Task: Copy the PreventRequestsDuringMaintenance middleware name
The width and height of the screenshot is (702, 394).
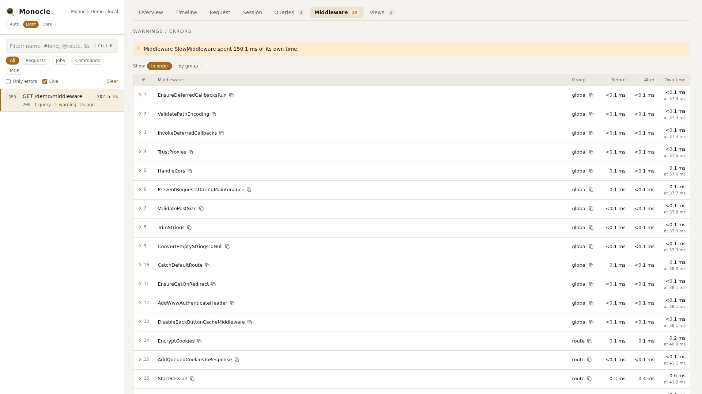Action: point(249,190)
